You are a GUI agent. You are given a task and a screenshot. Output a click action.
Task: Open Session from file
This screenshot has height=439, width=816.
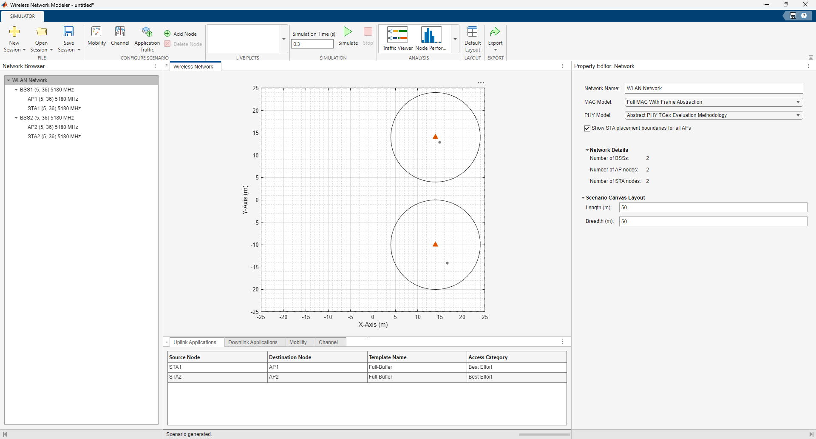coord(41,38)
